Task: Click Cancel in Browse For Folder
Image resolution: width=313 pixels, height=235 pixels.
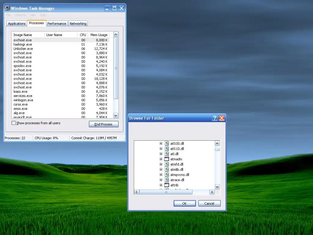Action: 209,203
